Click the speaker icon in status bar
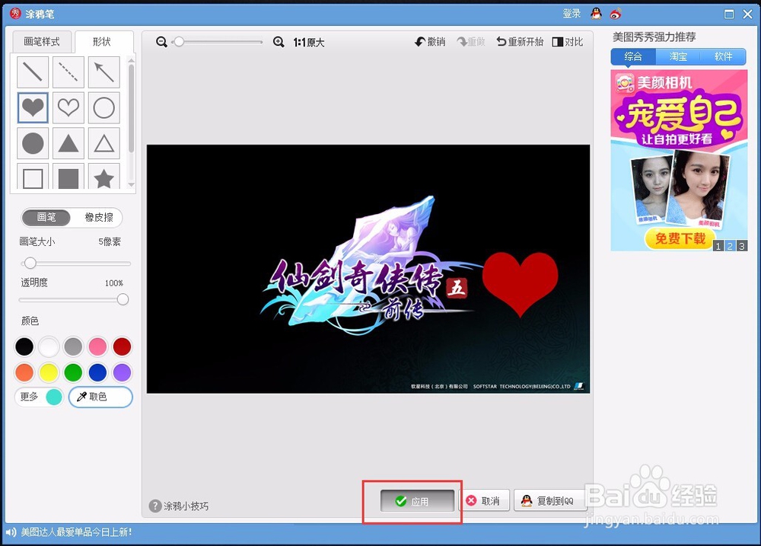This screenshot has height=546, width=761. (11, 532)
